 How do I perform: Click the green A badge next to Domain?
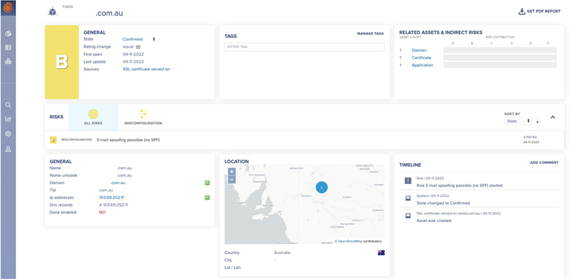click(207, 183)
